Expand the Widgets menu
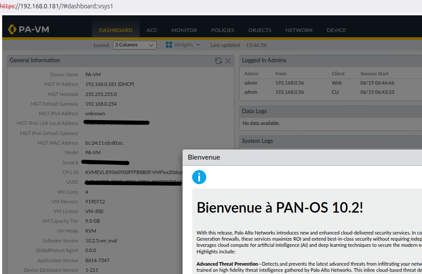This screenshot has width=422, height=274. [x=187, y=45]
